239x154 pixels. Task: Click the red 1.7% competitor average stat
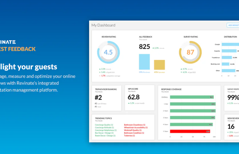click(110, 76)
